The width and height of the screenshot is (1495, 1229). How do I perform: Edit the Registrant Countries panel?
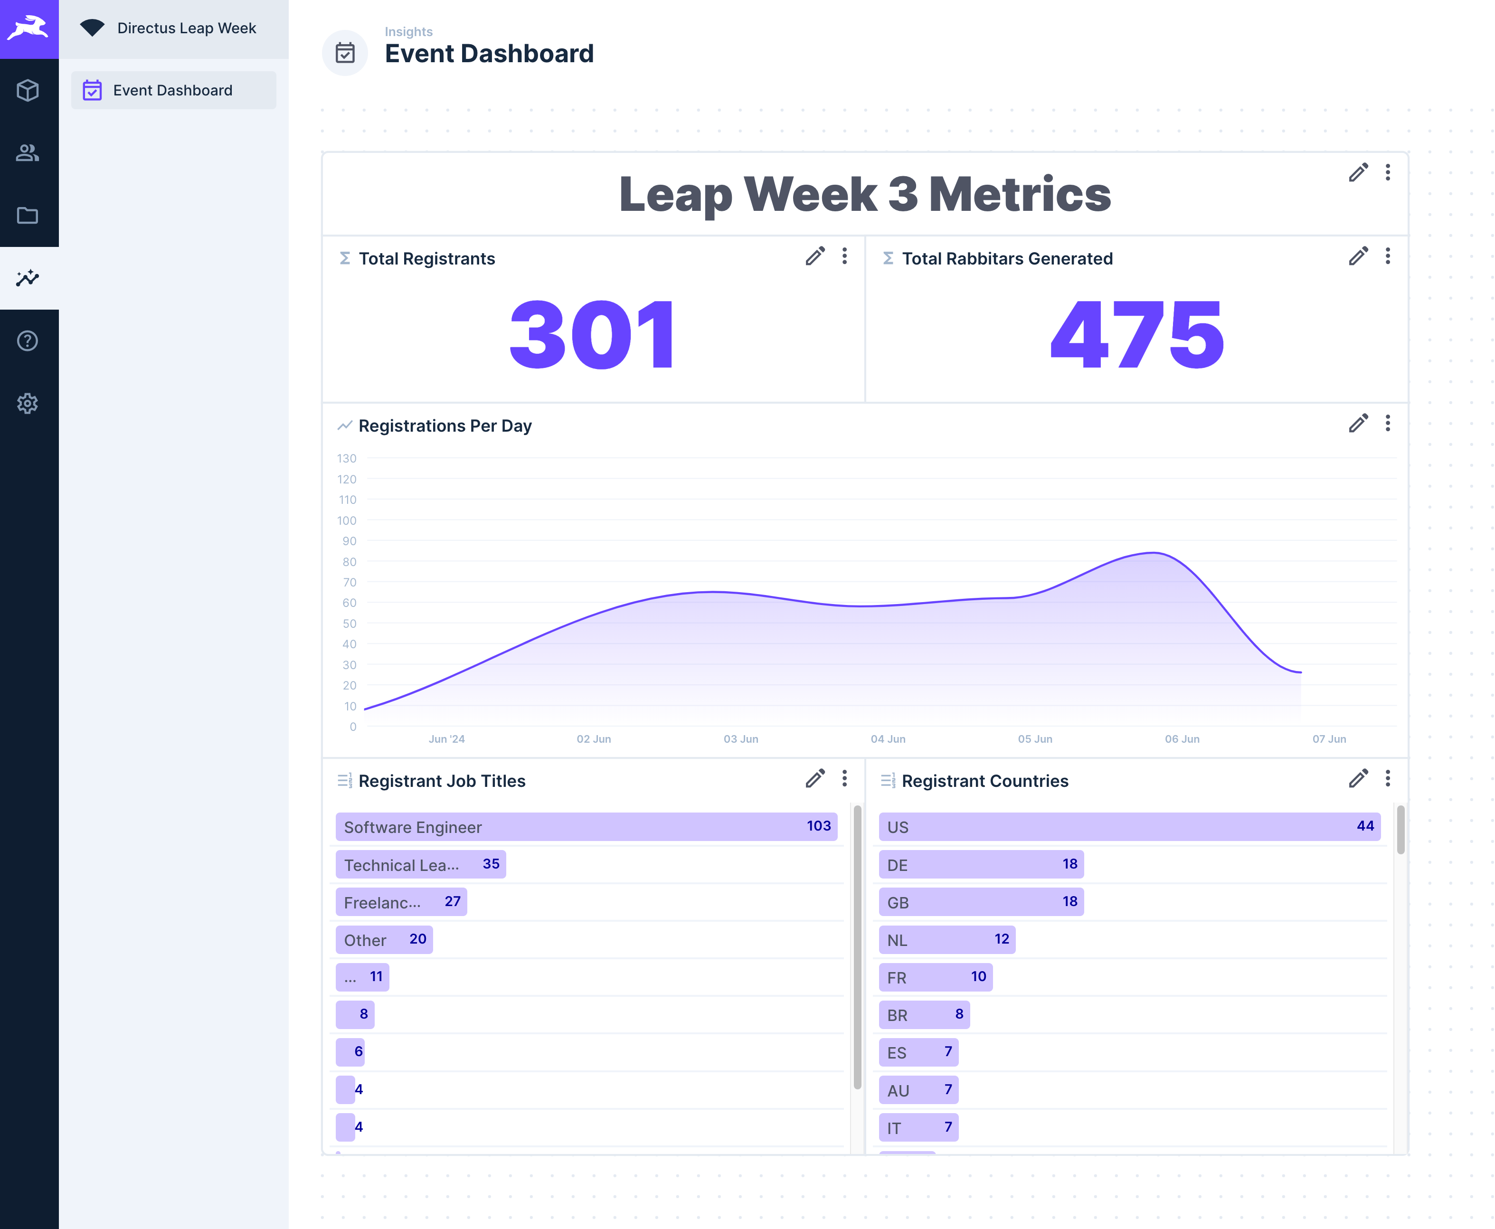click(1358, 779)
